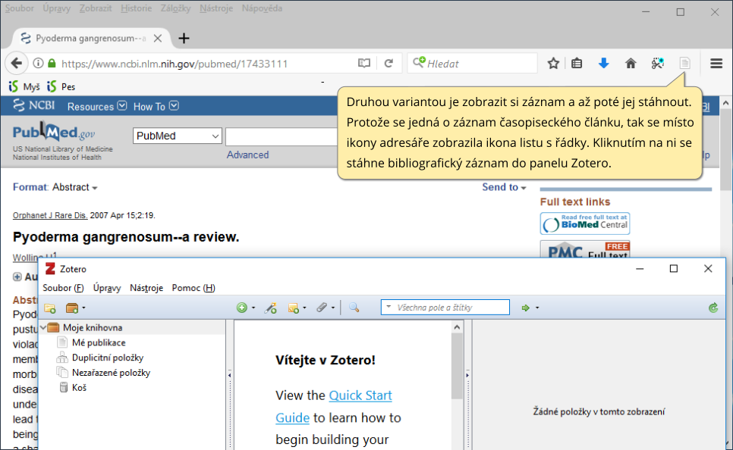The image size is (733, 450).
Task: Open PubMed database dropdown
Action: [177, 136]
